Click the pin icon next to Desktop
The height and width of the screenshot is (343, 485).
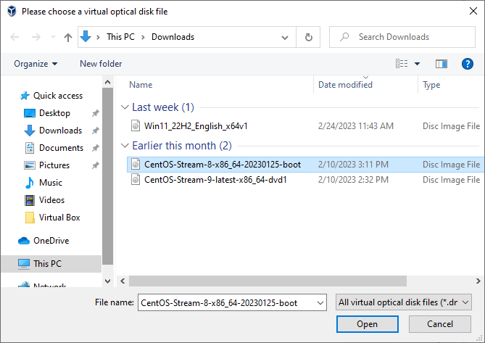tap(95, 114)
